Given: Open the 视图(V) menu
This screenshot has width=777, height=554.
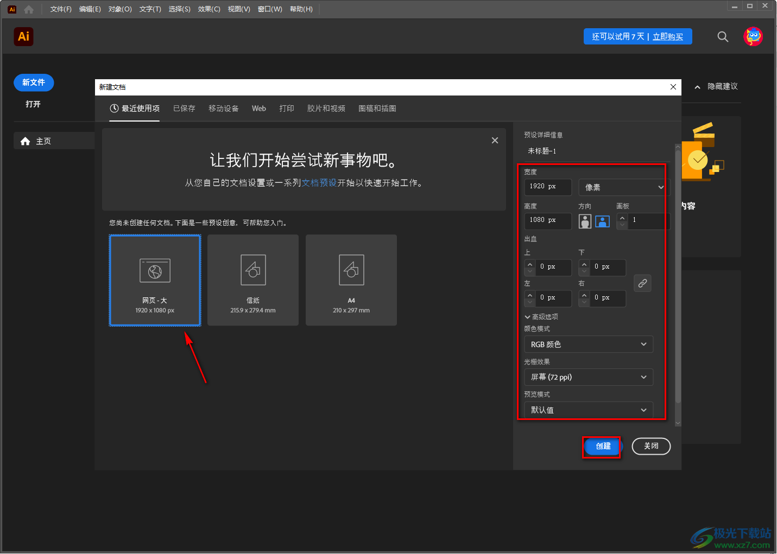Looking at the screenshot, I should coord(239,9).
